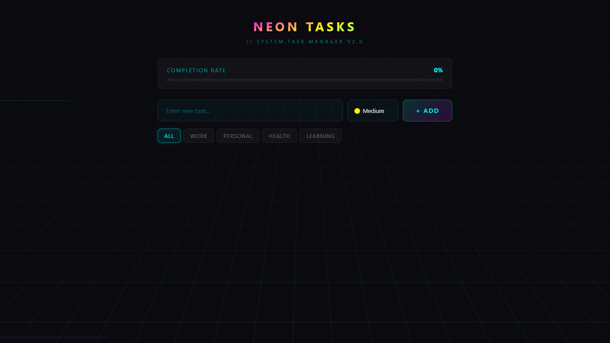
Task: Select the ALL filter tab
Action: (169, 136)
